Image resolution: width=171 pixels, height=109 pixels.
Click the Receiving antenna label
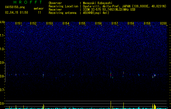[63, 13]
